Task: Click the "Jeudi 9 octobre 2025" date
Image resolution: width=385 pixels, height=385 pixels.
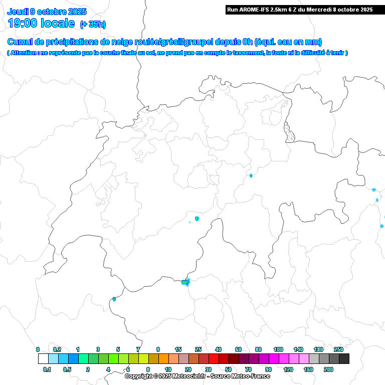Action: tap(47, 12)
